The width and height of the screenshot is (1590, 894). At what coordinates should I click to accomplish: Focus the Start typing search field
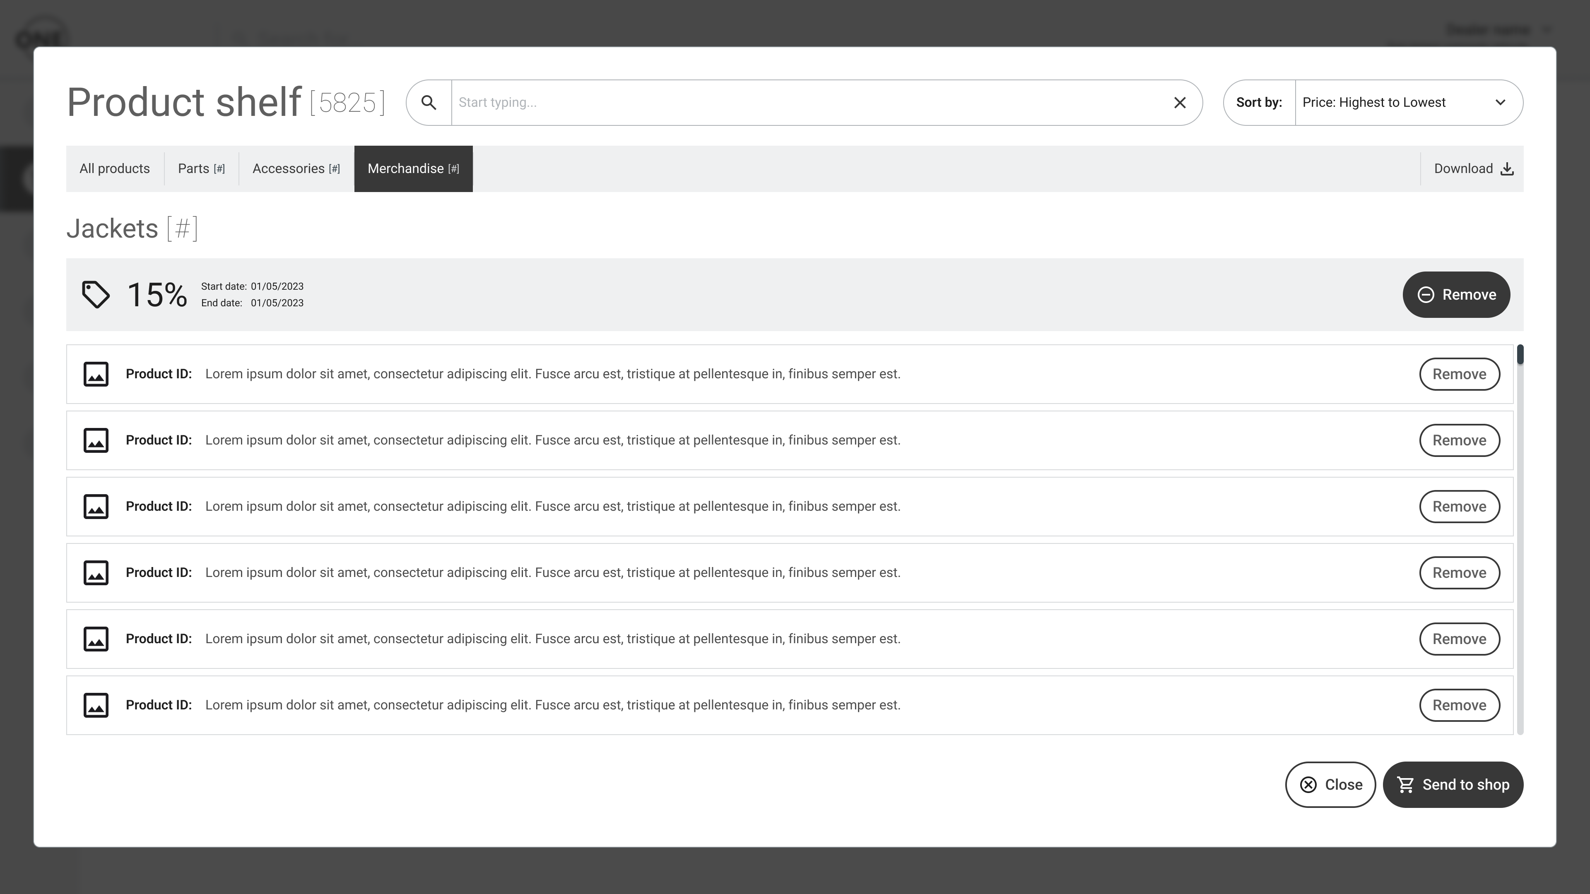pyautogui.click(x=809, y=102)
